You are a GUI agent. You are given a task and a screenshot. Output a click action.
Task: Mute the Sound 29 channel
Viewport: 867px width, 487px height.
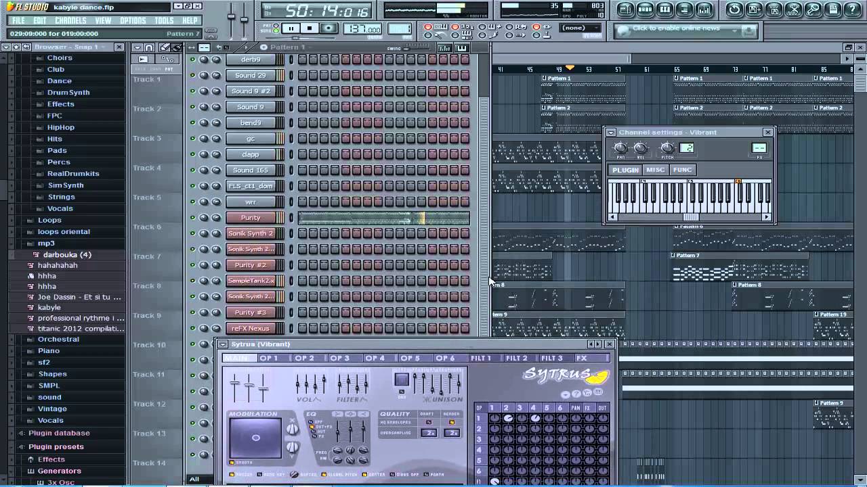tap(192, 75)
